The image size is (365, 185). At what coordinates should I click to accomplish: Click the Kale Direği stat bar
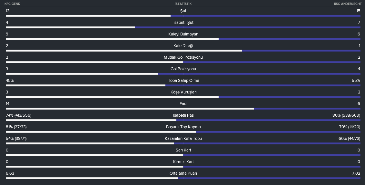(x=183, y=51)
